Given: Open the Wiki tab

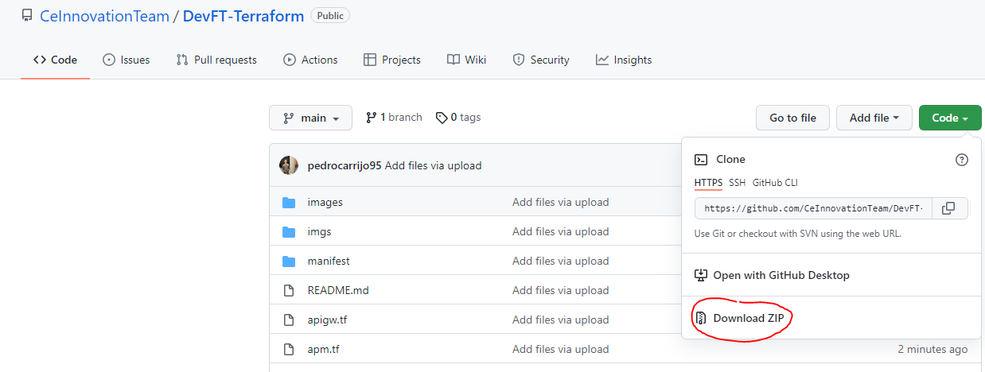Looking at the screenshot, I should (466, 60).
